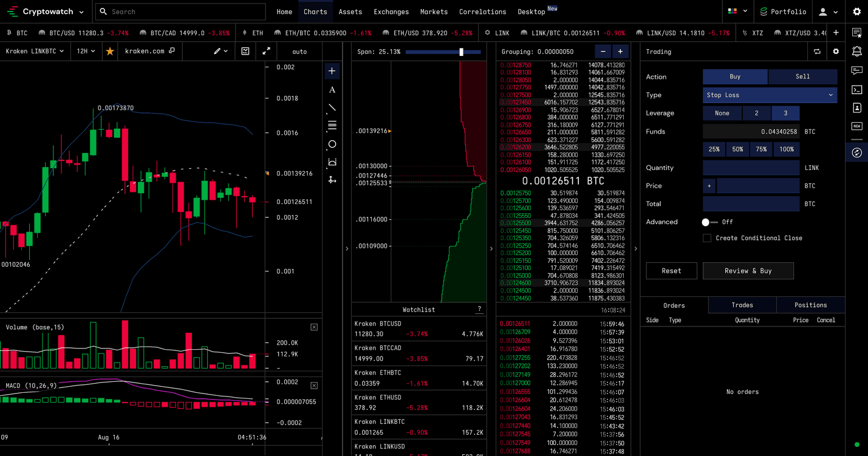Open the Stop Loss order type dropdown
This screenshot has height=456, width=868.
(770, 95)
